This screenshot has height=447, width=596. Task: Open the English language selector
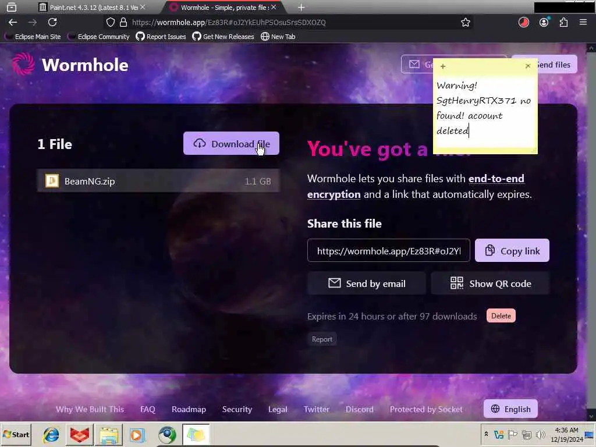[510, 409]
